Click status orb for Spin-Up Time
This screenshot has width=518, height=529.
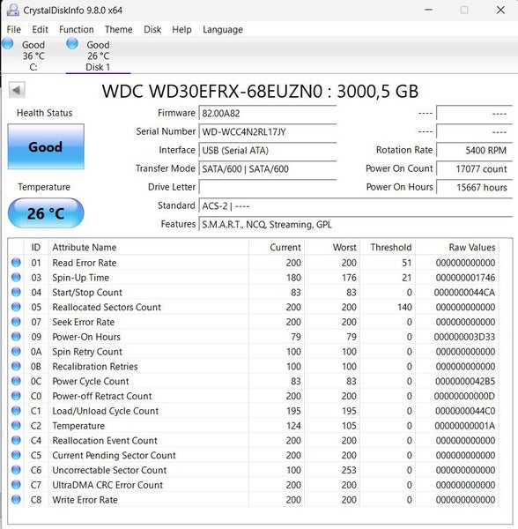[16, 278]
